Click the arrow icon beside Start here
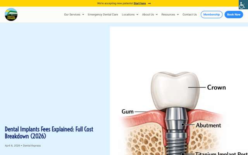Viewport: 248px width, 155px height. point(149,3)
